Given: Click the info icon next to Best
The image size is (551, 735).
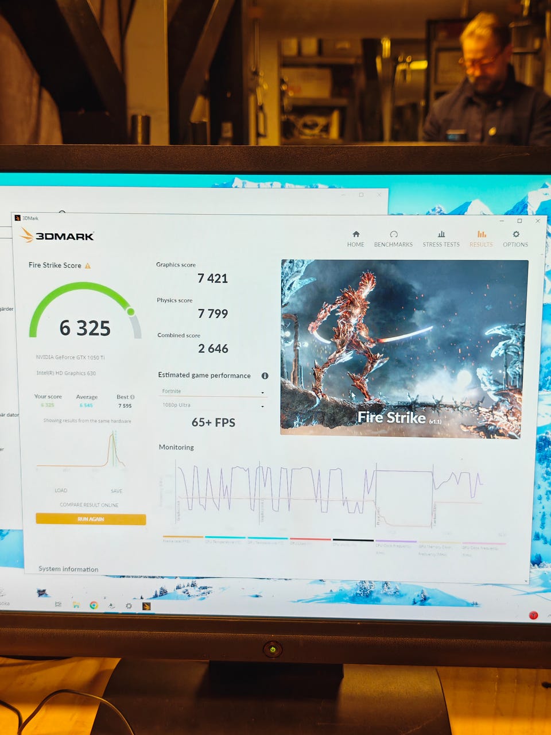Looking at the screenshot, I should [x=133, y=397].
